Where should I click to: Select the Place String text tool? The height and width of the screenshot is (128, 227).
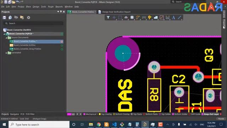click(173, 17)
